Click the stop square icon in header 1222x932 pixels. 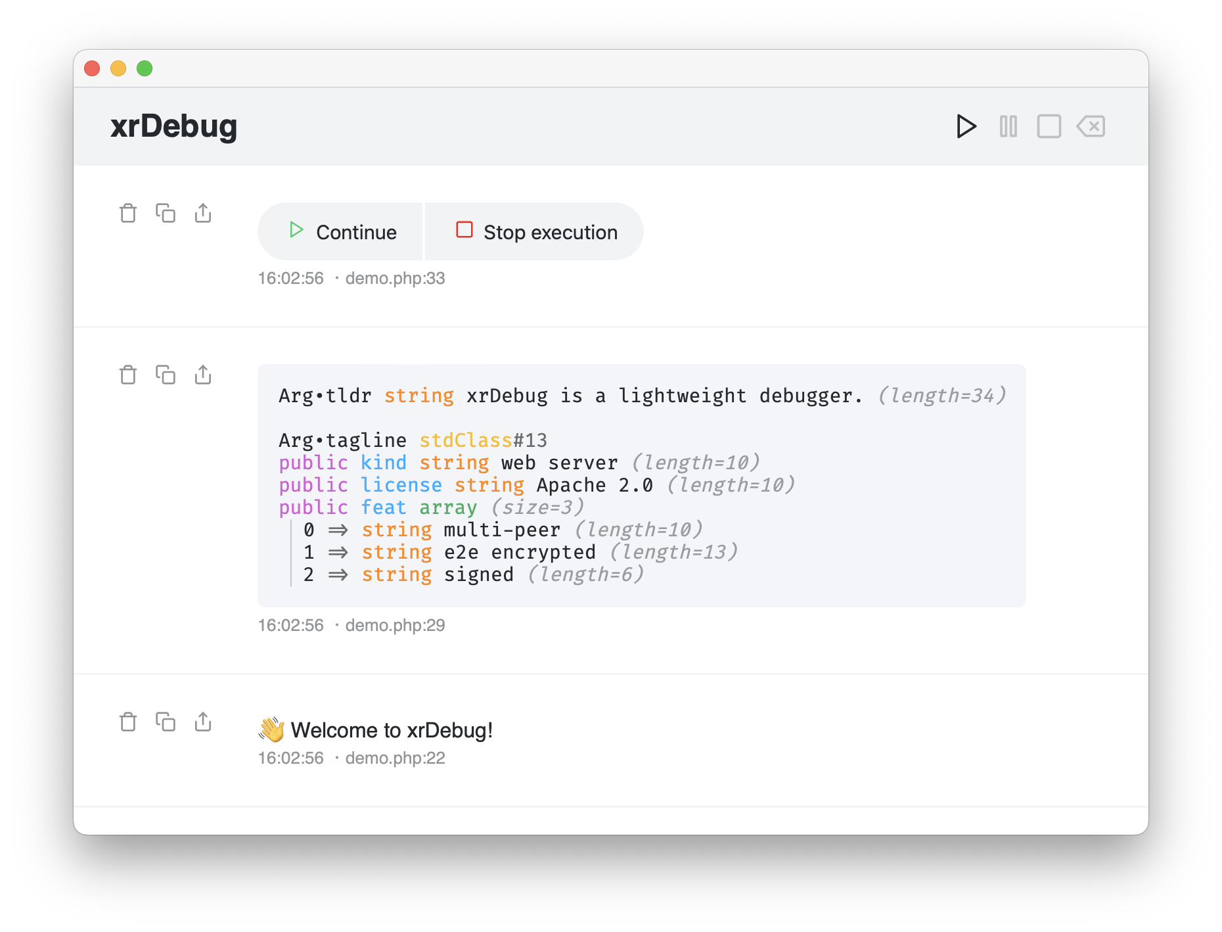point(1049,126)
